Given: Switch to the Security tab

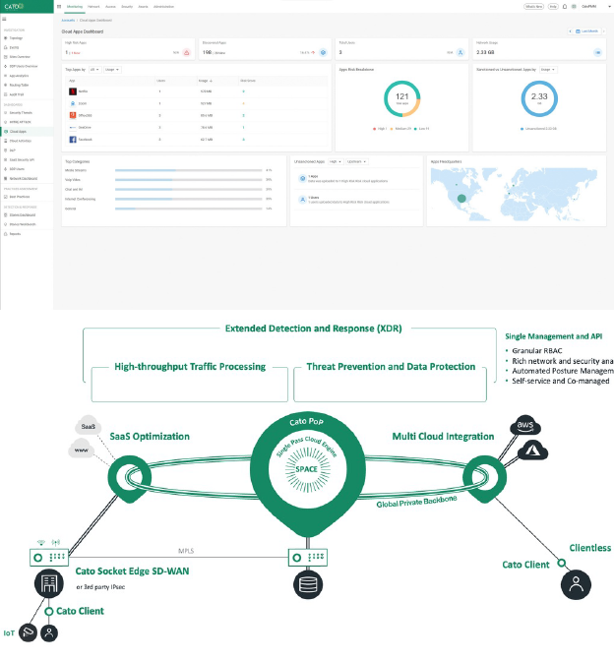Looking at the screenshot, I should coord(127,7).
